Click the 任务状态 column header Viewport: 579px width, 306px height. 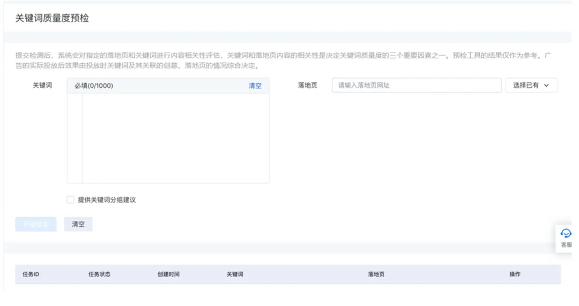click(99, 274)
